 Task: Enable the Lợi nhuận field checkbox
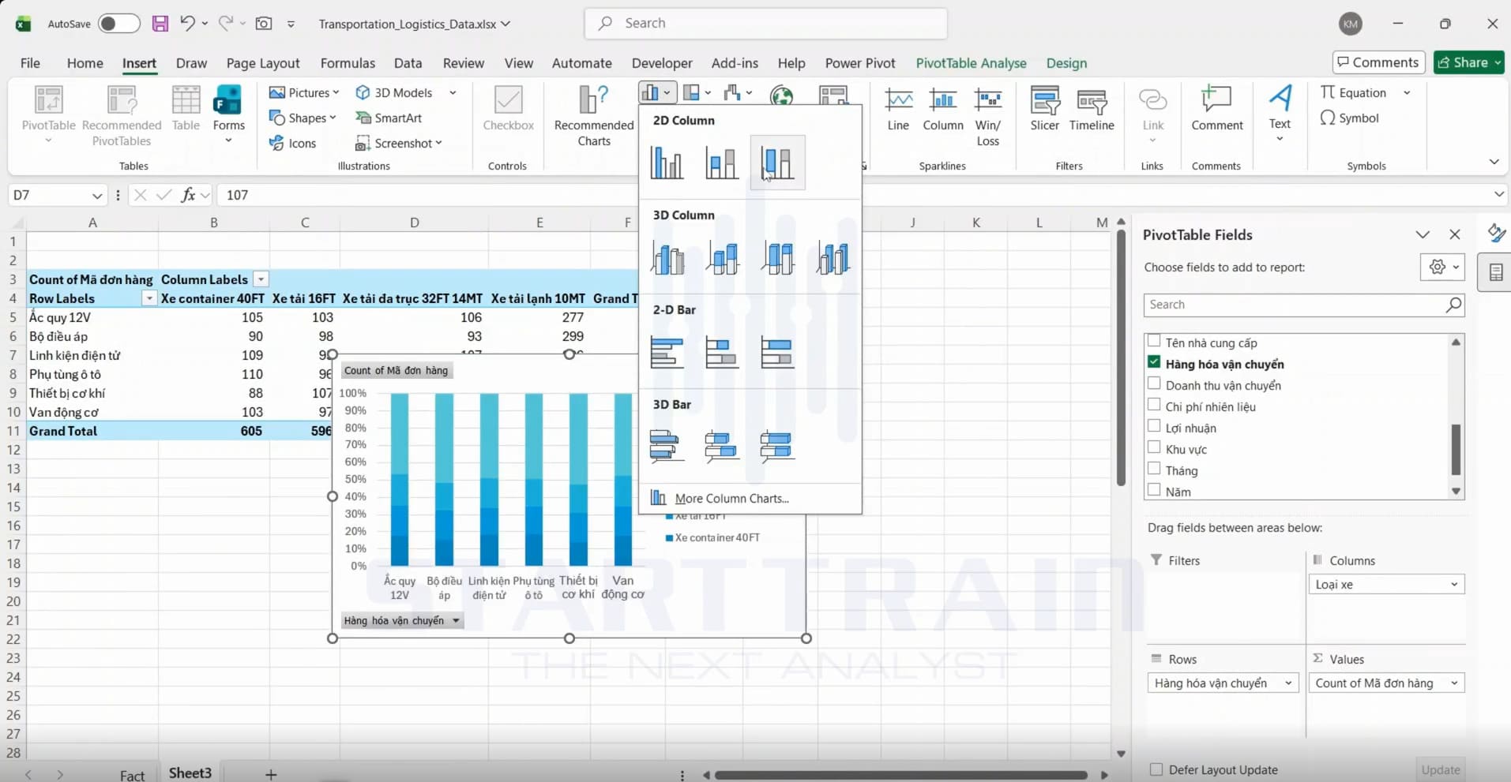pos(1154,427)
